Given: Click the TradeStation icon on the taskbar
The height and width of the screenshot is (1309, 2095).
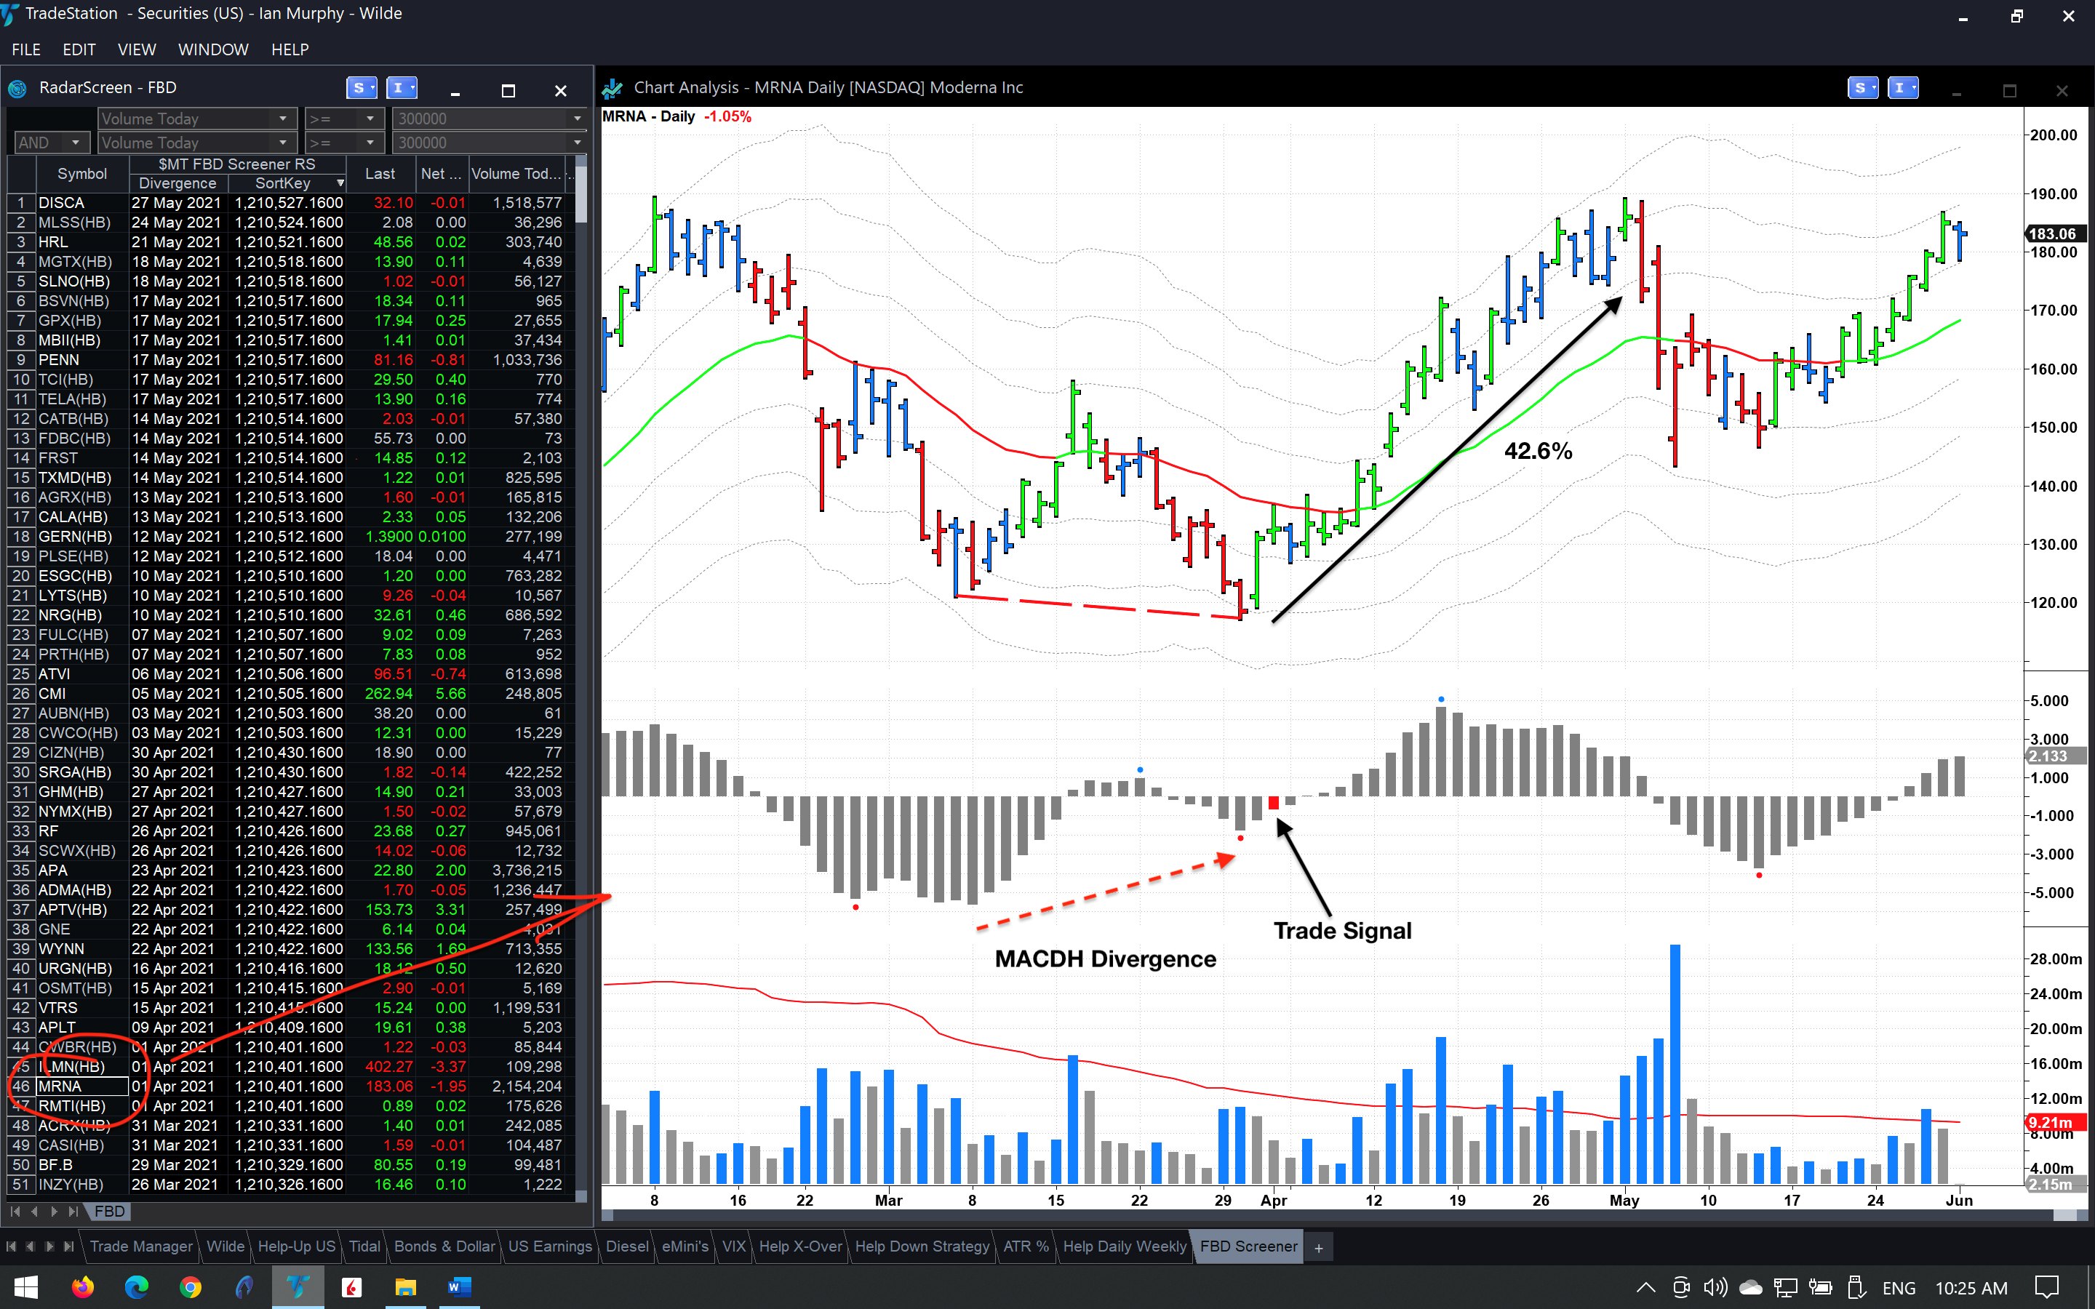Looking at the screenshot, I should click(x=298, y=1287).
